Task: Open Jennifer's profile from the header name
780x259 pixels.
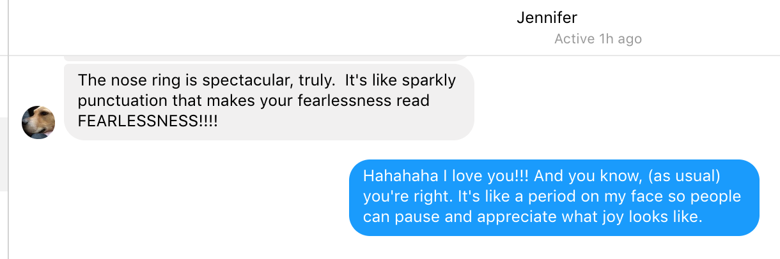Action: pos(547,18)
